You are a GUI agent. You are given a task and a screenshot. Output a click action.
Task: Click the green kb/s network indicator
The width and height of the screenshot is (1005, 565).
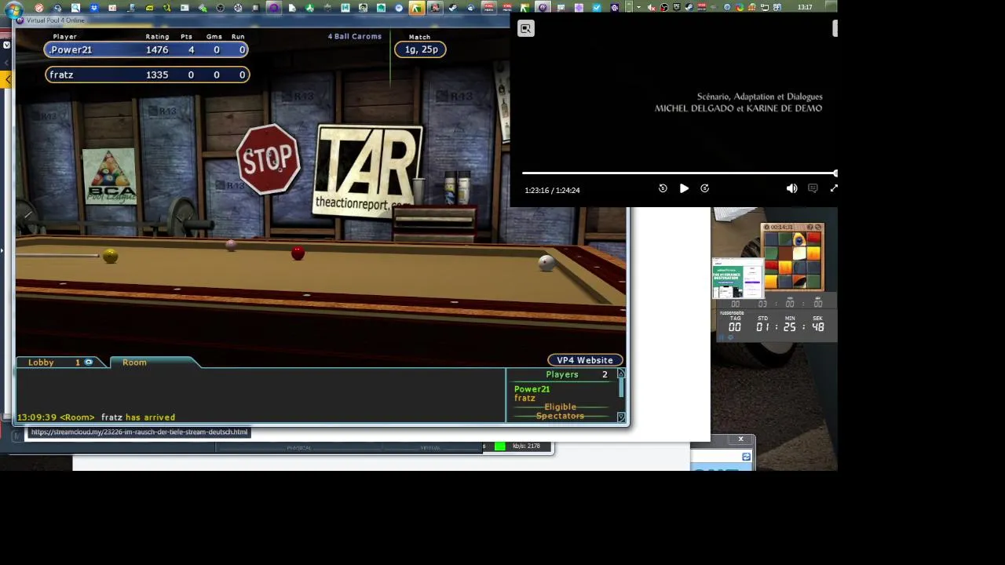499,447
